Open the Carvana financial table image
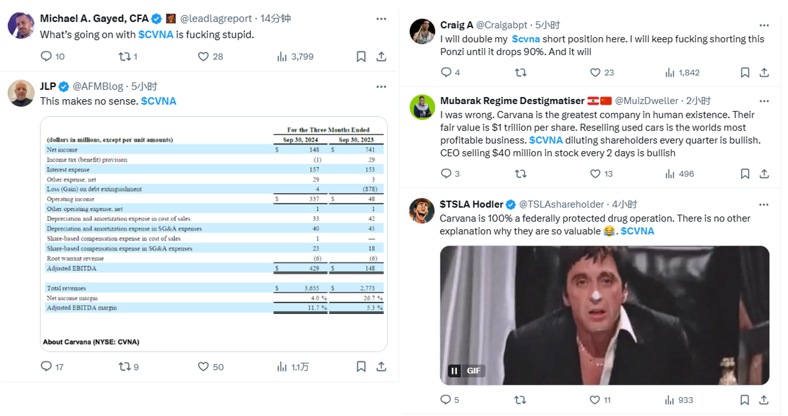 (x=214, y=234)
